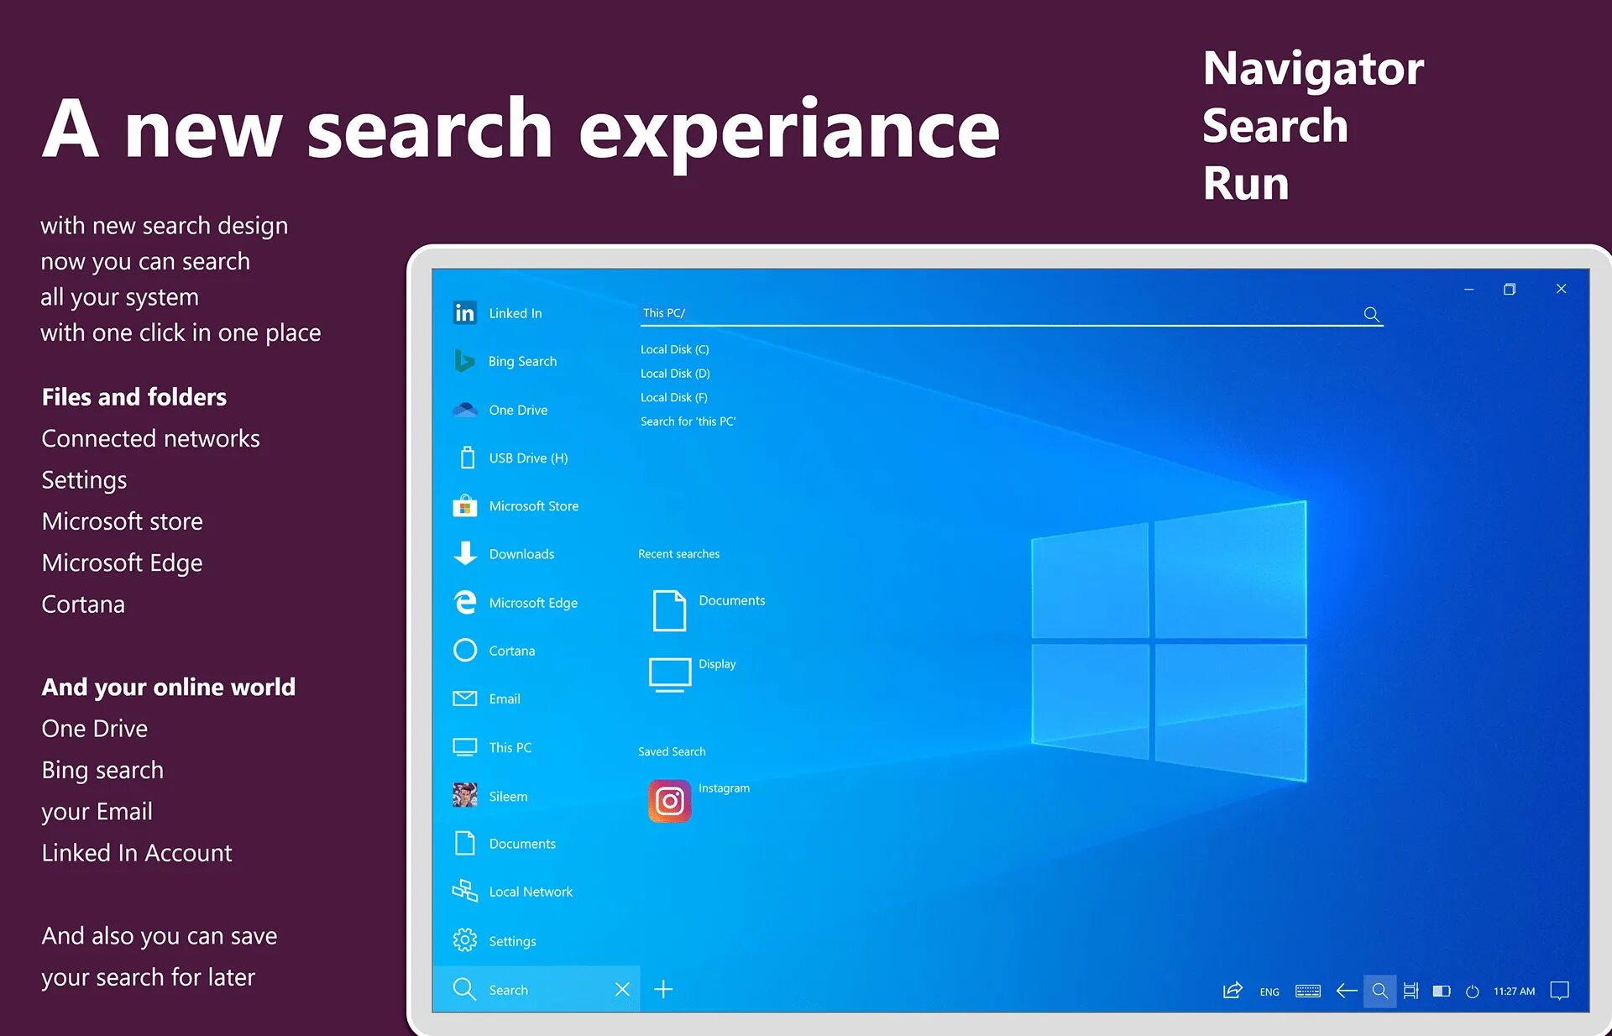Click Search for 'this PC' link
This screenshot has height=1036, width=1612.
coord(688,421)
